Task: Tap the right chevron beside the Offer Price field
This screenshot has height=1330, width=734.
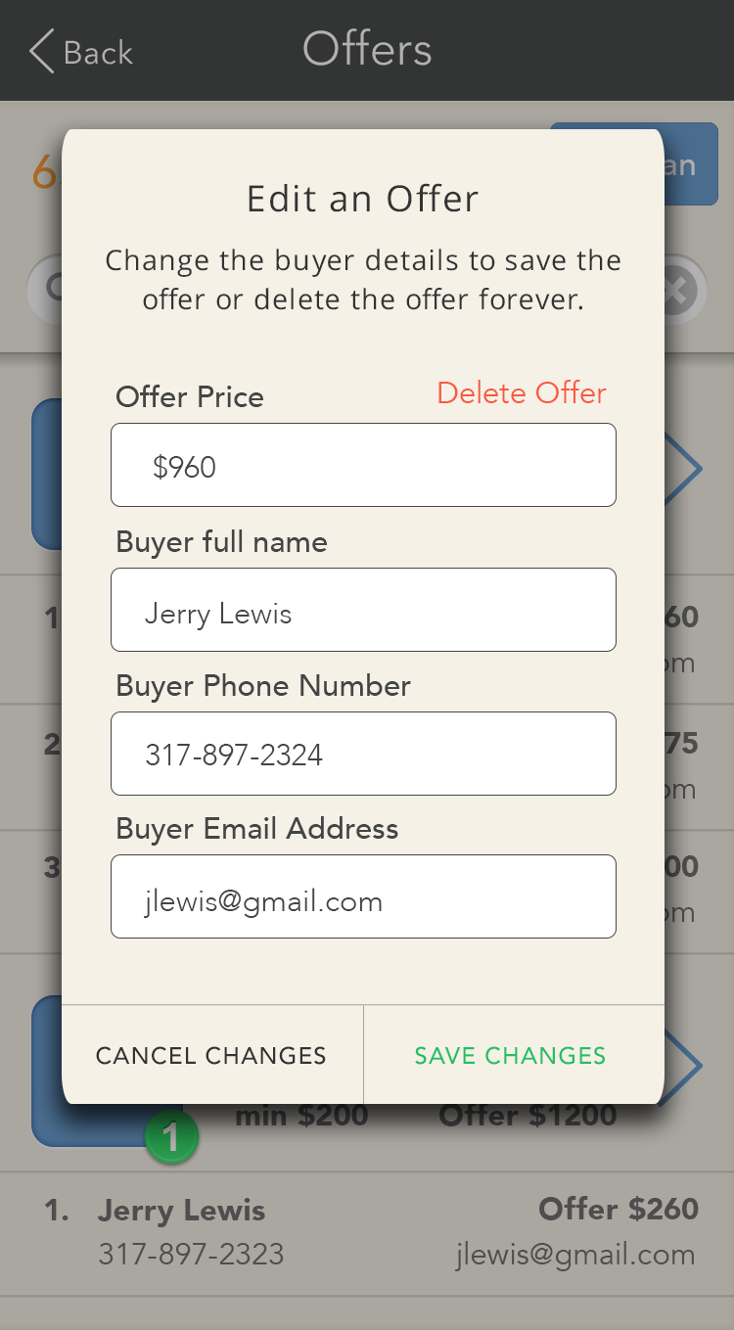Action: [685, 469]
